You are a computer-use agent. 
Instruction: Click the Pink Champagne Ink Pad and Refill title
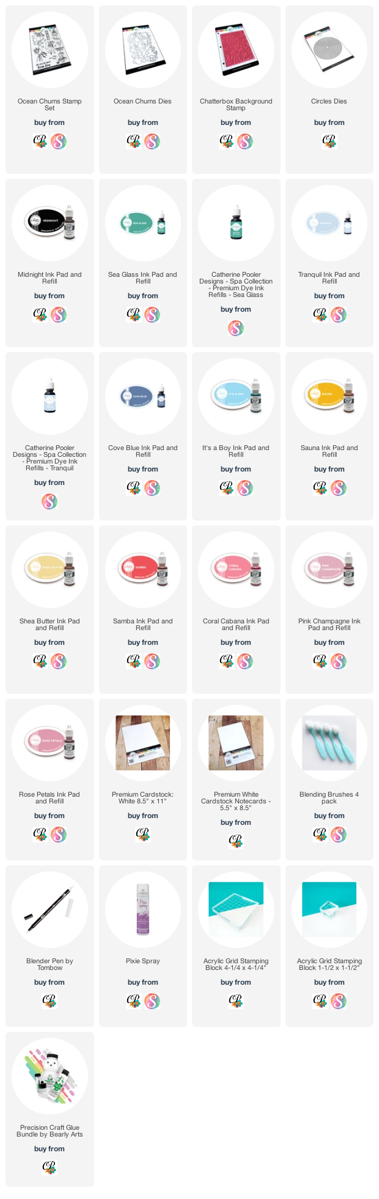(x=329, y=625)
